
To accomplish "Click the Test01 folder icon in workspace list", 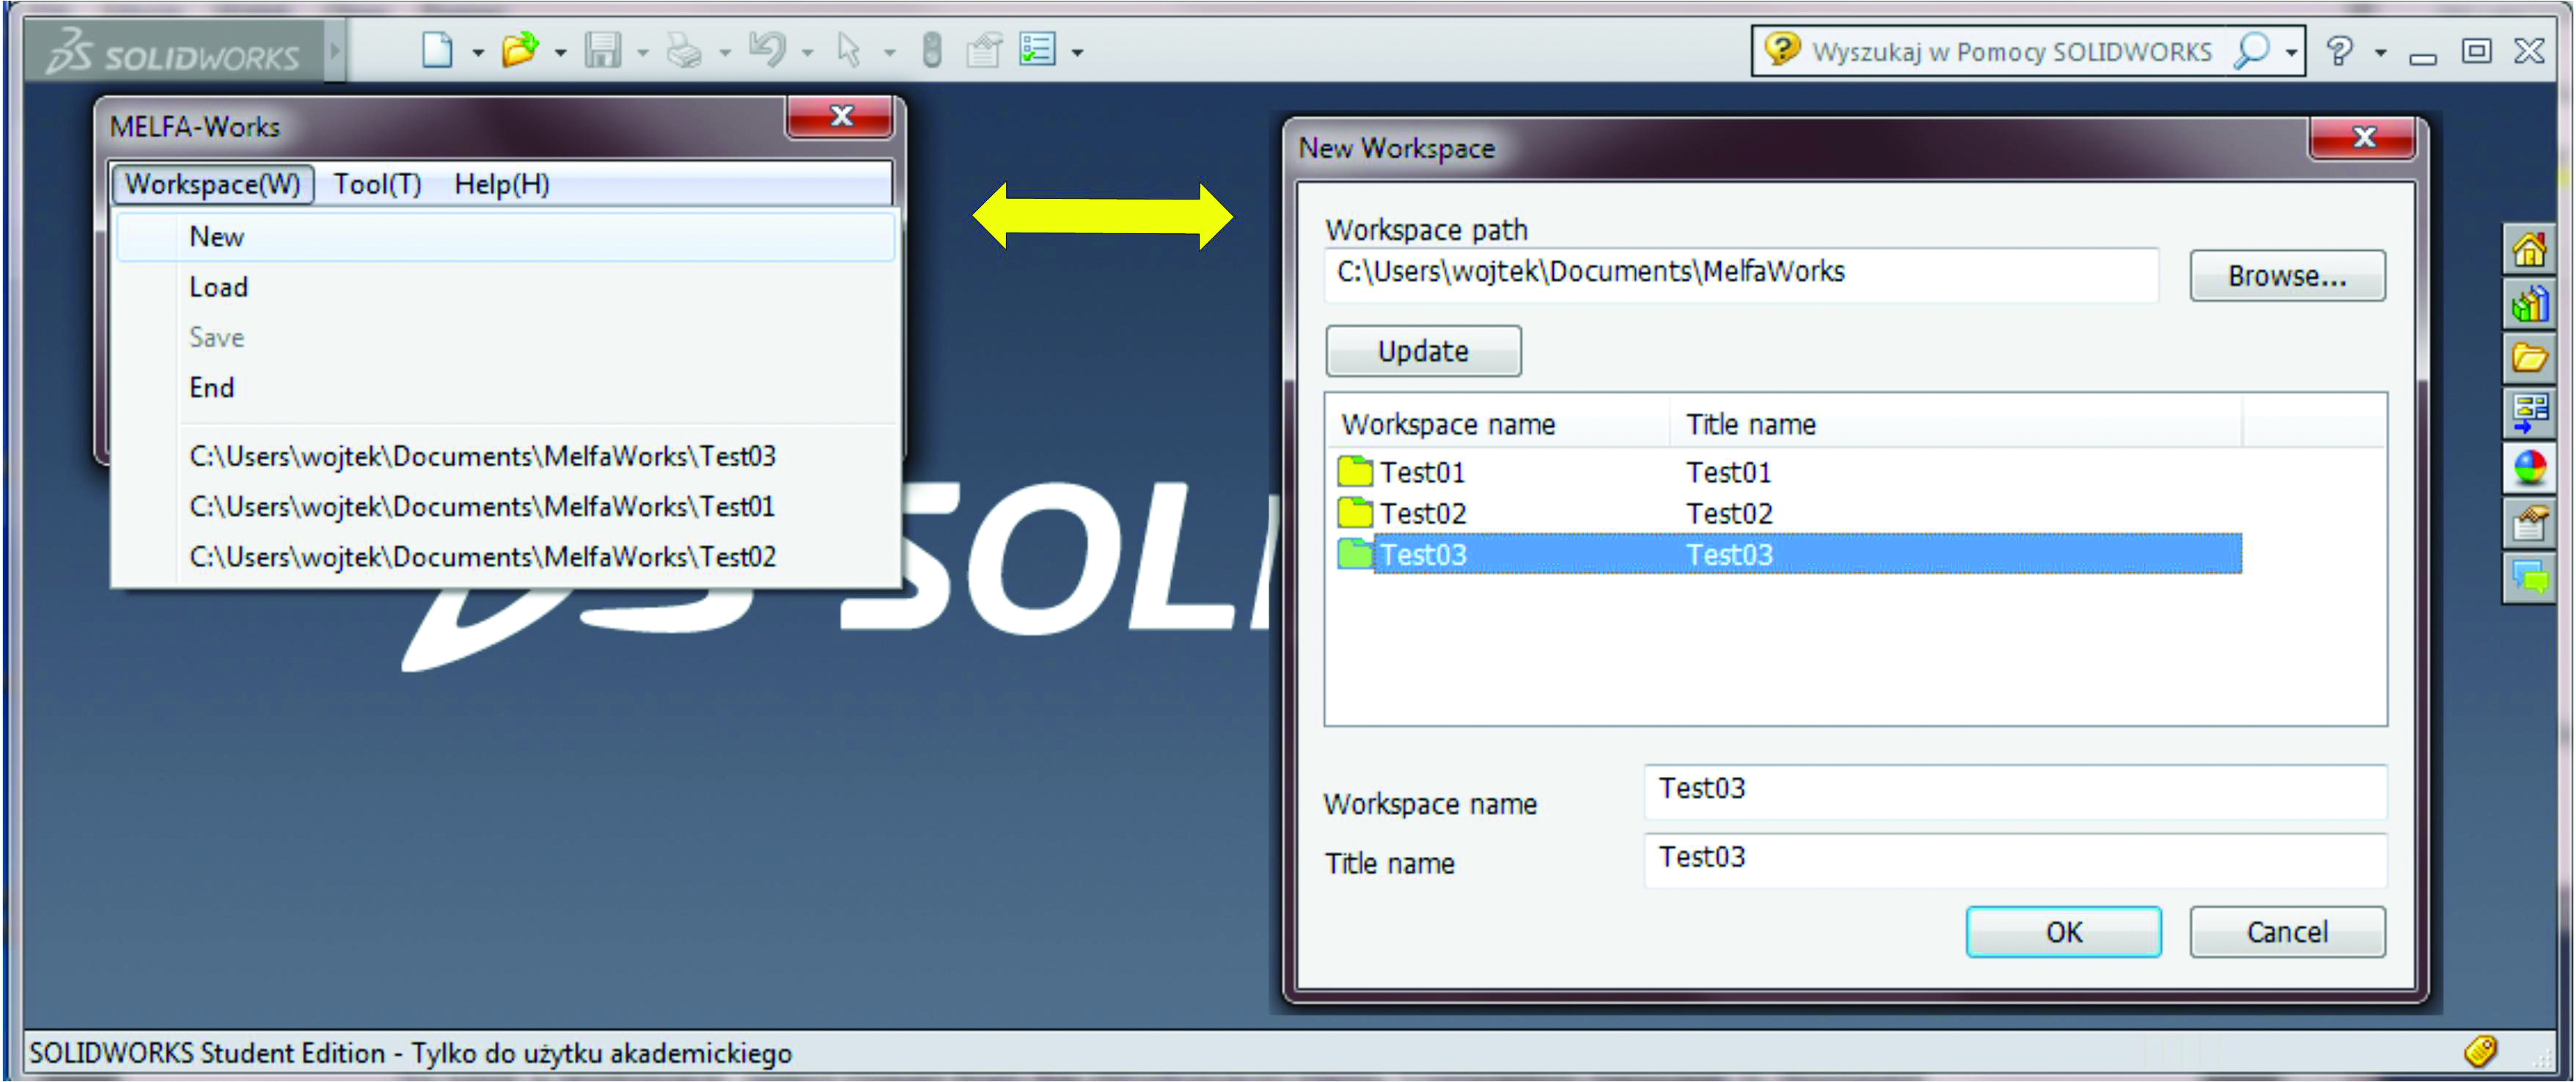I will (1354, 471).
